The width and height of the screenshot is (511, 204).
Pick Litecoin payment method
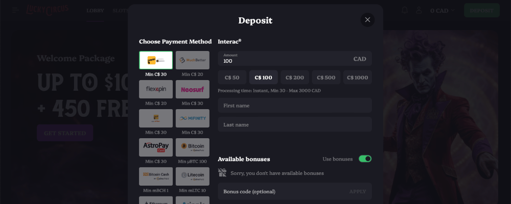pos(192,176)
